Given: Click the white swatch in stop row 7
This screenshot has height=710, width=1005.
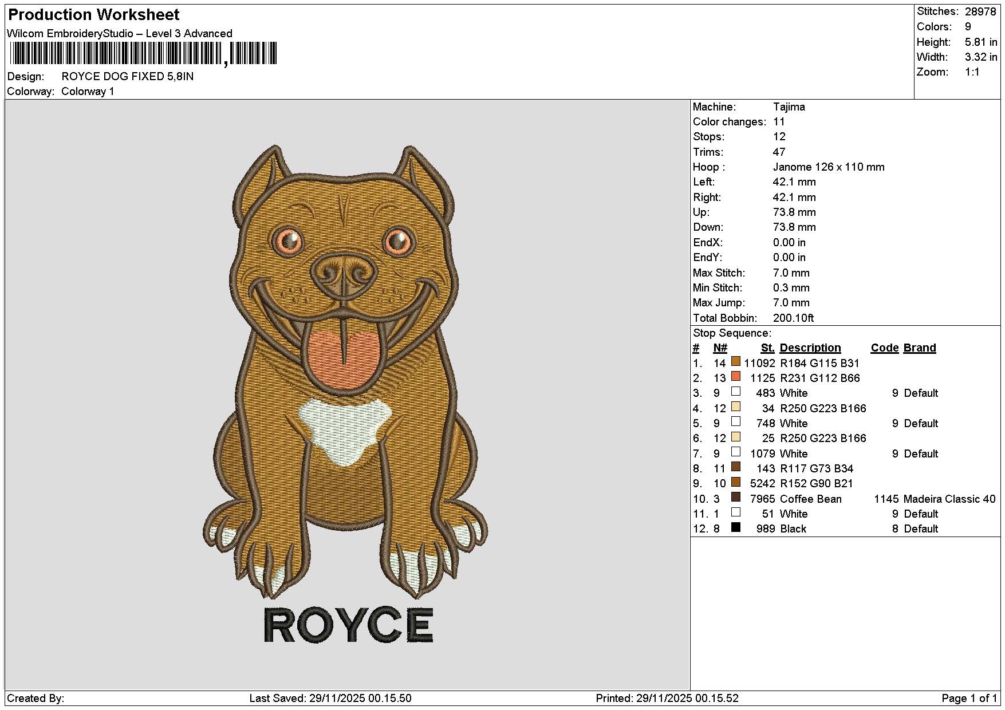Looking at the screenshot, I should tap(736, 452).
